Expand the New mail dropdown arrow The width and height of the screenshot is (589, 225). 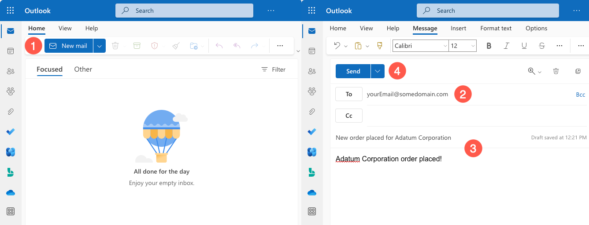coord(100,46)
